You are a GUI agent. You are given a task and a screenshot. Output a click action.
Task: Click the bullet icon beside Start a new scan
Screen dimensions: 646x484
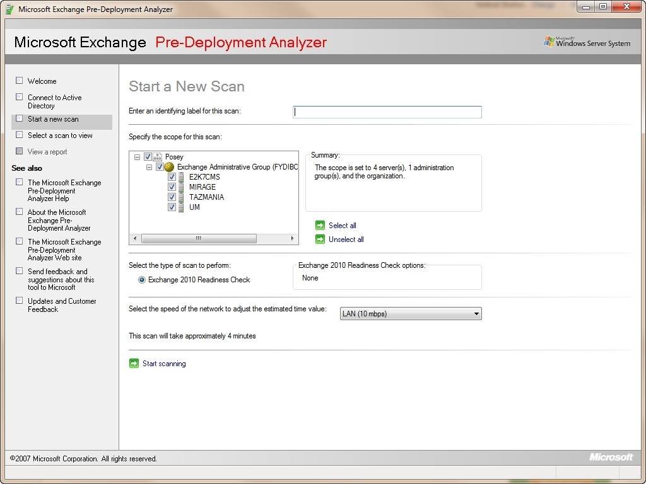[x=20, y=118]
